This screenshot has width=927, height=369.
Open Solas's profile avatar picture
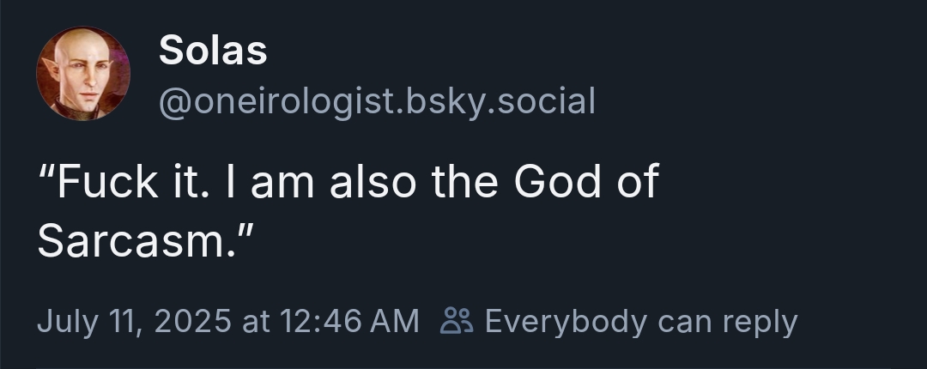pos(83,73)
